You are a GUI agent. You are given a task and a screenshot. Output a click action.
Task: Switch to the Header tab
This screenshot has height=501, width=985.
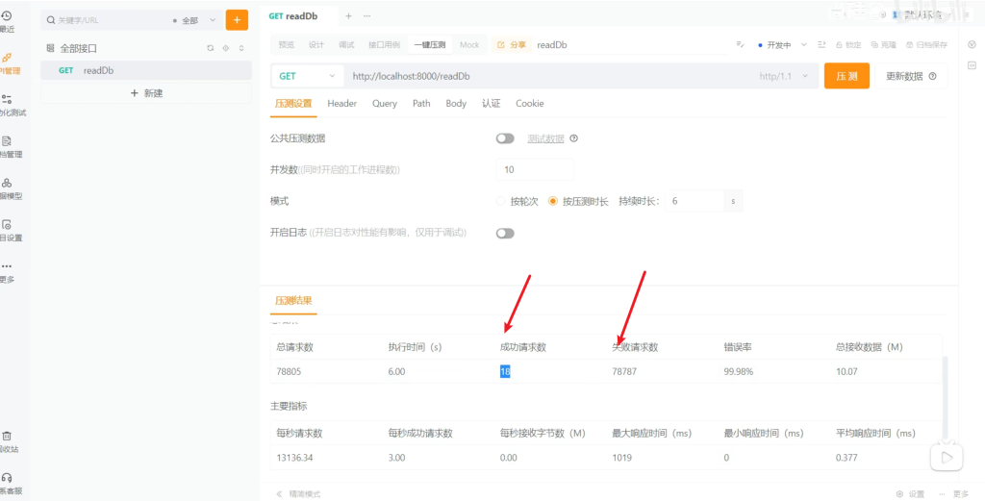pos(341,104)
